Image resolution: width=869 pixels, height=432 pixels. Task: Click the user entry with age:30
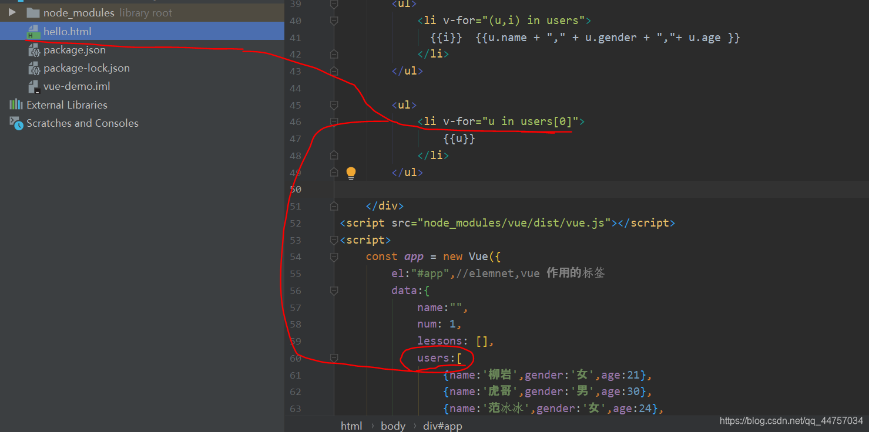[x=545, y=392]
